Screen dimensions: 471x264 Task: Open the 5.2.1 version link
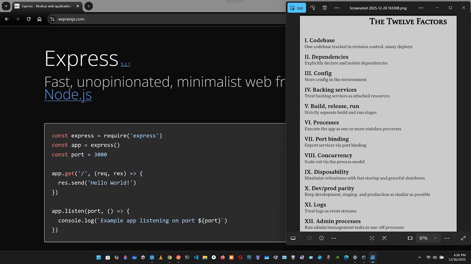(x=125, y=65)
